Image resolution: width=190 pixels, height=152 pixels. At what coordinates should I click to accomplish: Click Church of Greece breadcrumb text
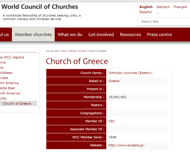pyautogui.click(x=98, y=51)
